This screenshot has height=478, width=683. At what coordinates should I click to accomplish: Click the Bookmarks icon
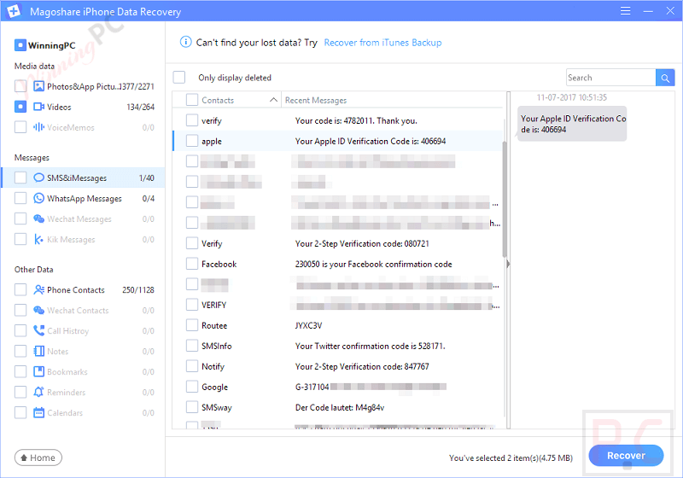38,371
